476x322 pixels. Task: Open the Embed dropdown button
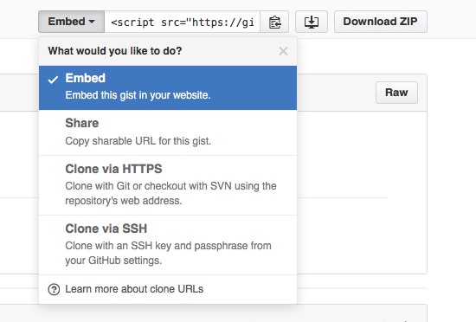point(71,22)
